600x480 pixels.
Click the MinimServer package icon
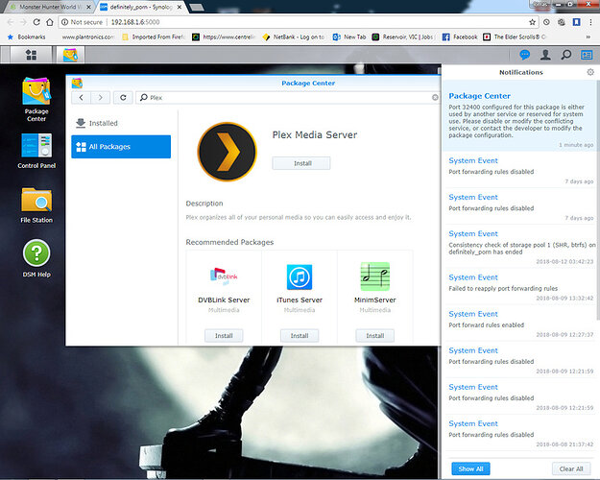click(375, 276)
